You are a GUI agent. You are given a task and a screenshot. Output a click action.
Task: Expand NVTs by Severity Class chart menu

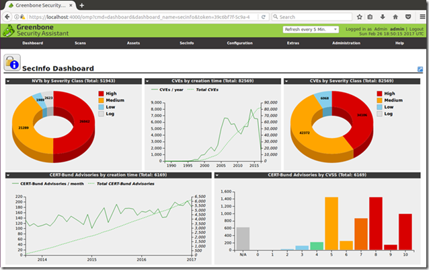(x=8, y=81)
